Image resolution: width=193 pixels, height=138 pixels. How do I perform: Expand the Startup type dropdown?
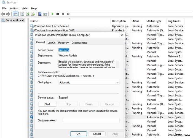[89, 82]
